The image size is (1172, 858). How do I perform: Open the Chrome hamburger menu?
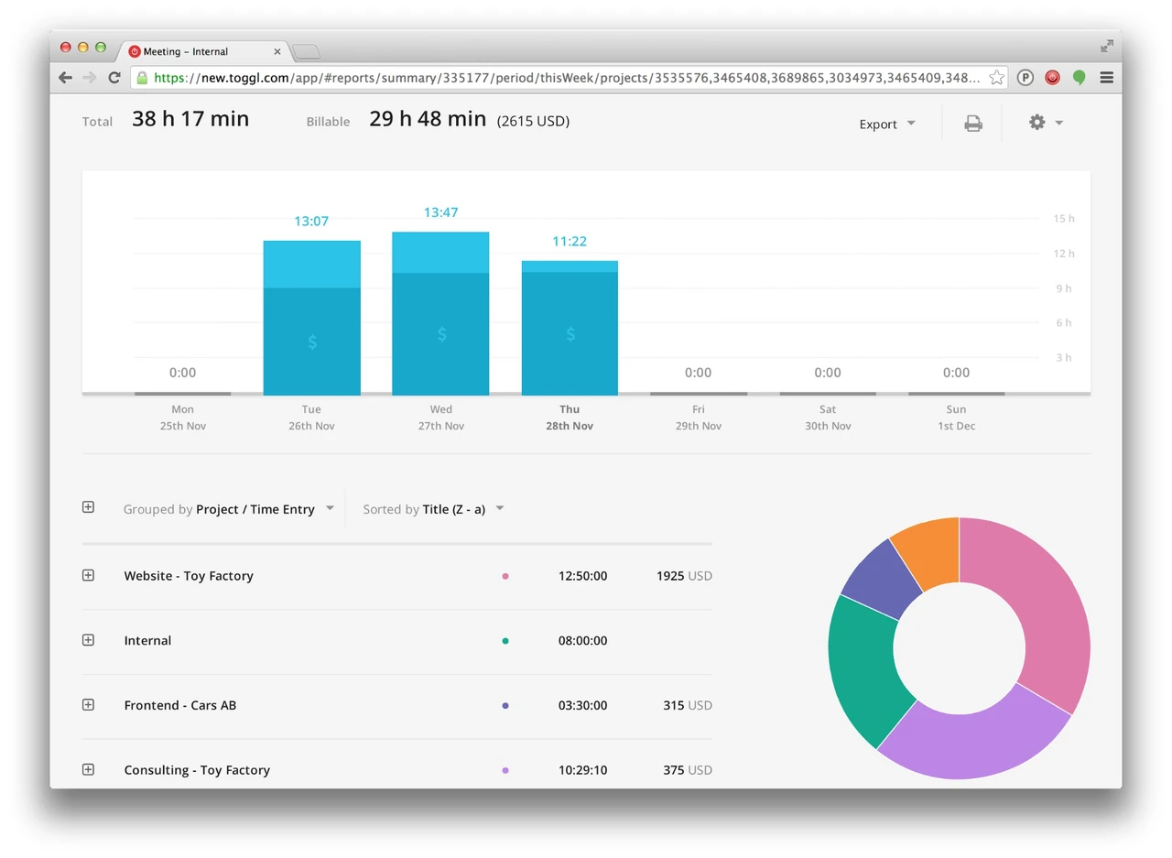1106,78
